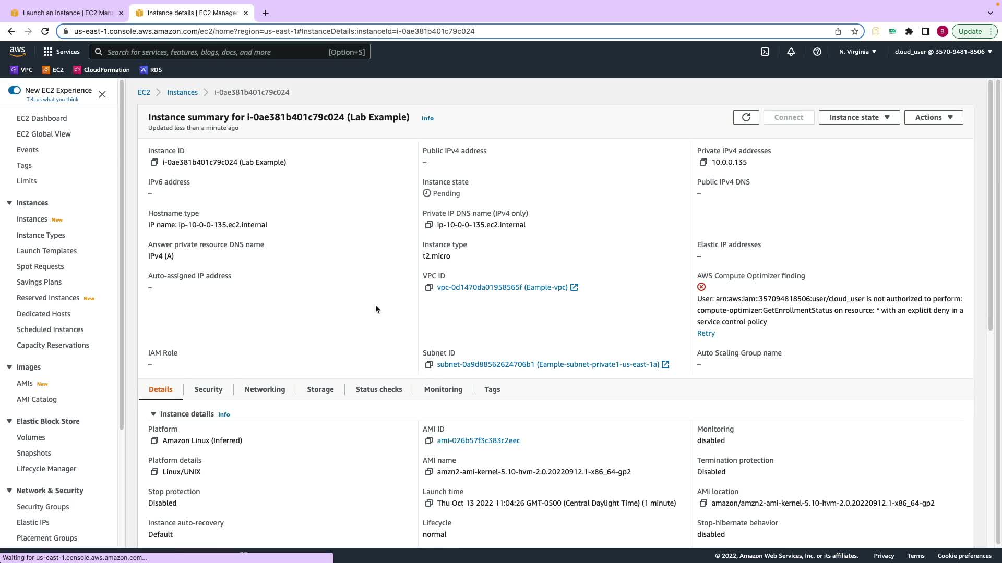Collapse the Elastic Block Store sidebar group

9,421
